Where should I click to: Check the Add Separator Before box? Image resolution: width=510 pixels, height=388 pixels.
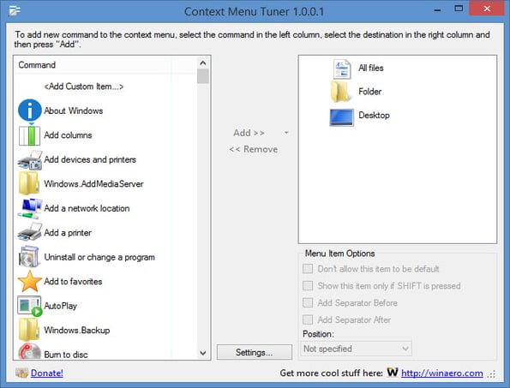coord(308,302)
